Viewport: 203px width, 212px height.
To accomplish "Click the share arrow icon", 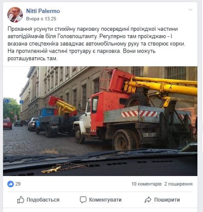I will (x=148, y=200).
